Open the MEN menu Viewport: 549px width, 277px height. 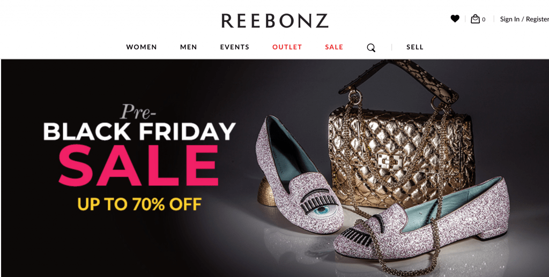point(188,47)
